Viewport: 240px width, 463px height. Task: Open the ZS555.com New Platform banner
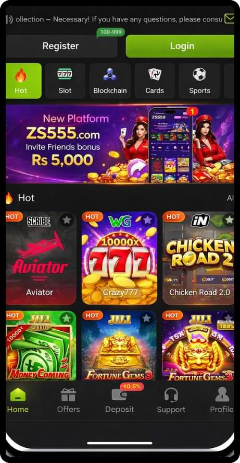pyautogui.click(x=120, y=144)
